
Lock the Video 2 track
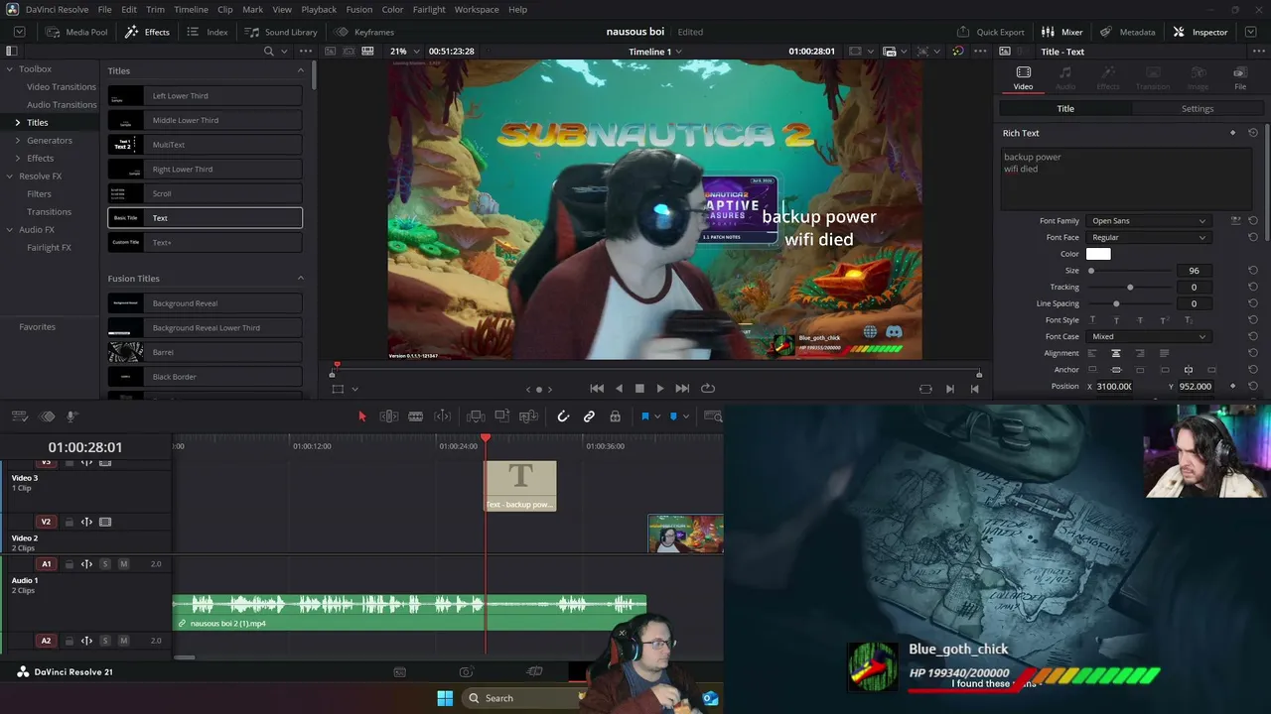pyautogui.click(x=70, y=522)
